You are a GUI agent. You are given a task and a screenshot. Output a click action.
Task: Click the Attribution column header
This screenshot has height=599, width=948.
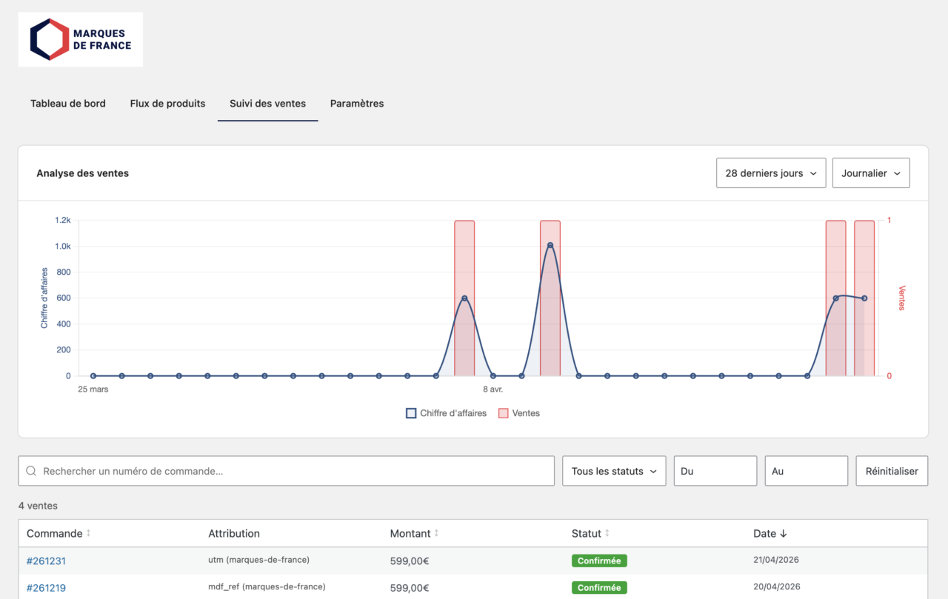pyautogui.click(x=234, y=533)
